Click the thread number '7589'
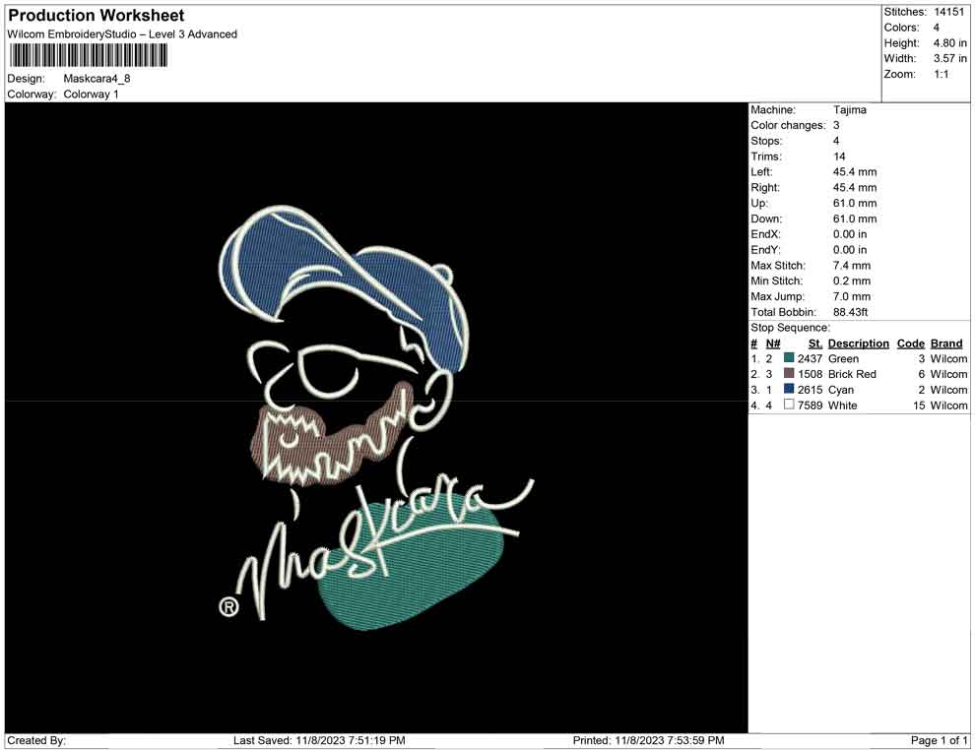 pos(811,406)
